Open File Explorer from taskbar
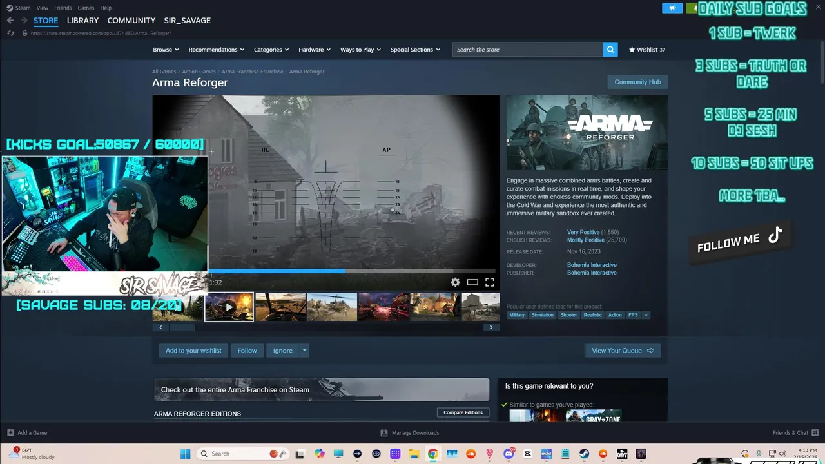Image resolution: width=825 pixels, height=464 pixels. (x=414, y=454)
